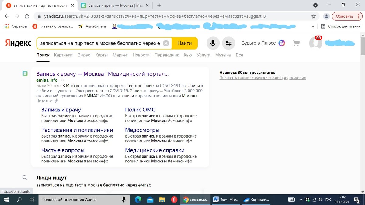The width and height of the screenshot is (365, 205).
Task: Switch to the Word Тест document in taskbar
Action: click(226, 200)
